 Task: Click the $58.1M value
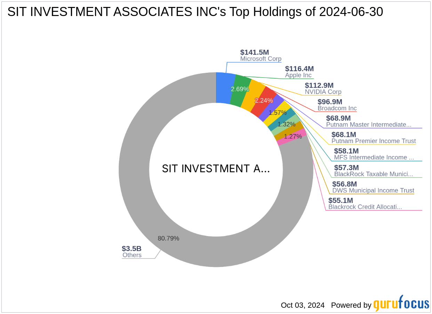pos(346,151)
